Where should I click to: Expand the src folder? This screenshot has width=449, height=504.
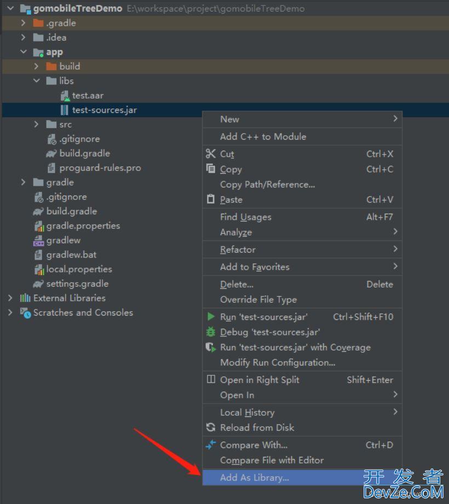[36, 124]
